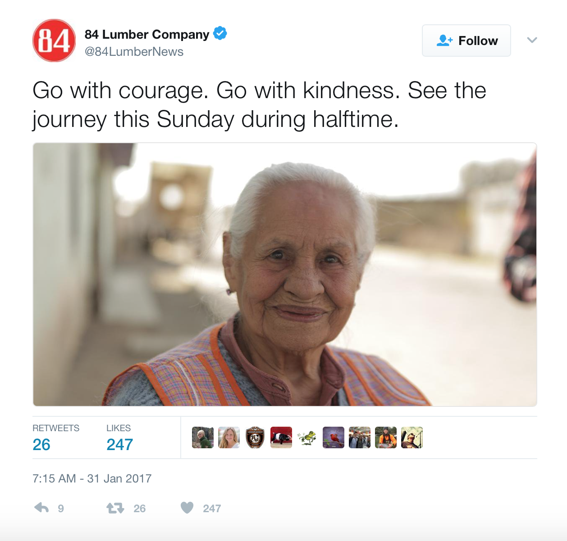Open the 84 Lumber Company name link

click(x=147, y=34)
